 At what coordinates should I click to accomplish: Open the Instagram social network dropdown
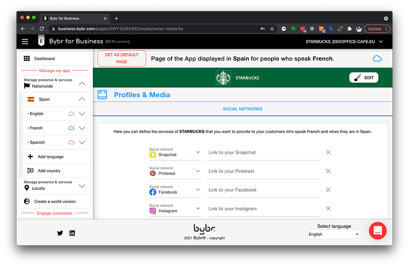pyautogui.click(x=175, y=209)
